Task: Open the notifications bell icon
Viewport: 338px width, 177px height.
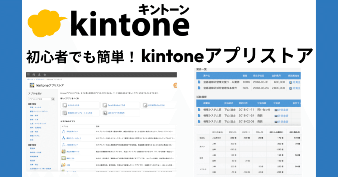Action: click(x=39, y=74)
